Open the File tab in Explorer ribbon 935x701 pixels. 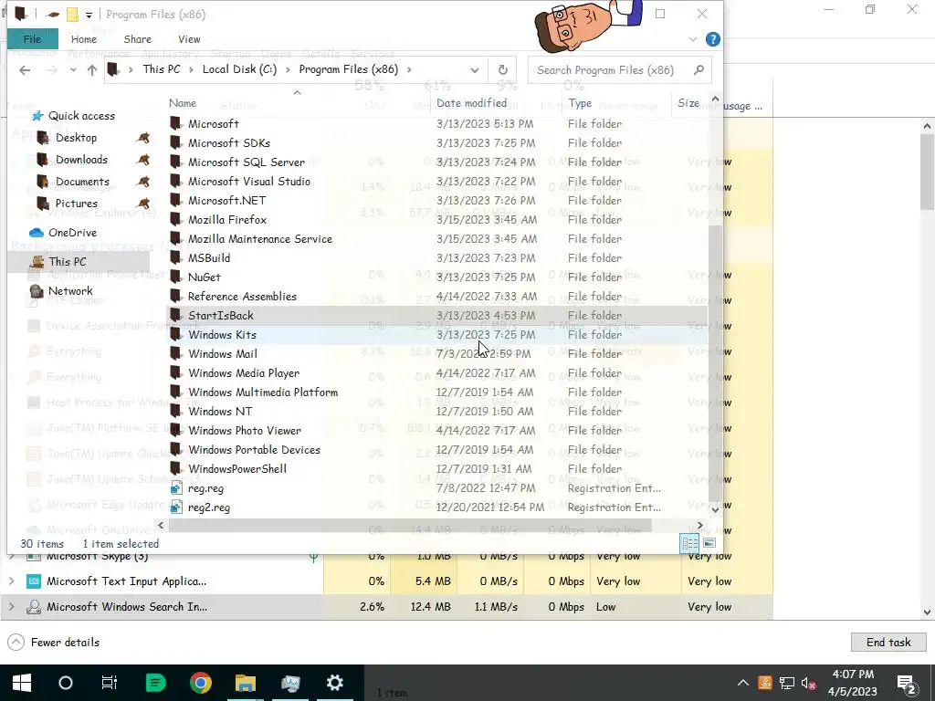click(32, 38)
